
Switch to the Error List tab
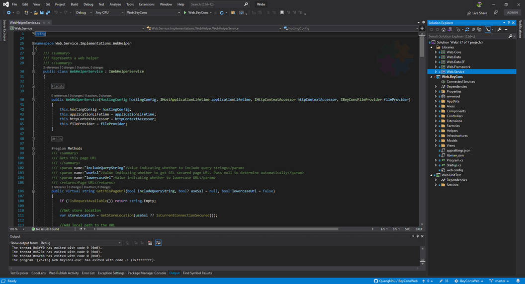(88, 273)
